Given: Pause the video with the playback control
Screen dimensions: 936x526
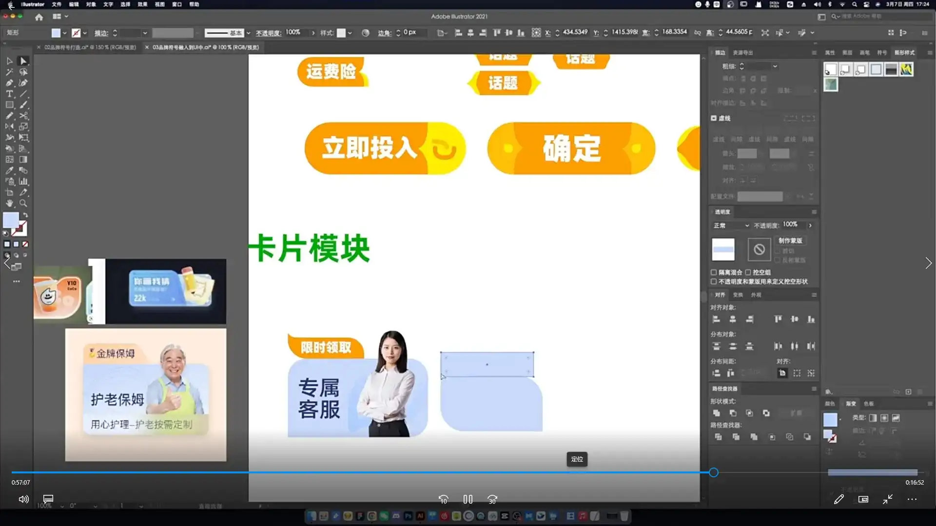Looking at the screenshot, I should click(468, 499).
